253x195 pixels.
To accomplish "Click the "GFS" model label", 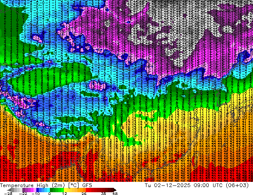I will click(x=87, y=185).
